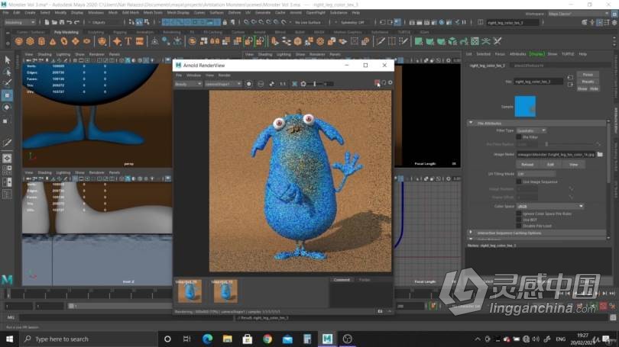Click the Select tool arrow in toolbox

coord(7,60)
